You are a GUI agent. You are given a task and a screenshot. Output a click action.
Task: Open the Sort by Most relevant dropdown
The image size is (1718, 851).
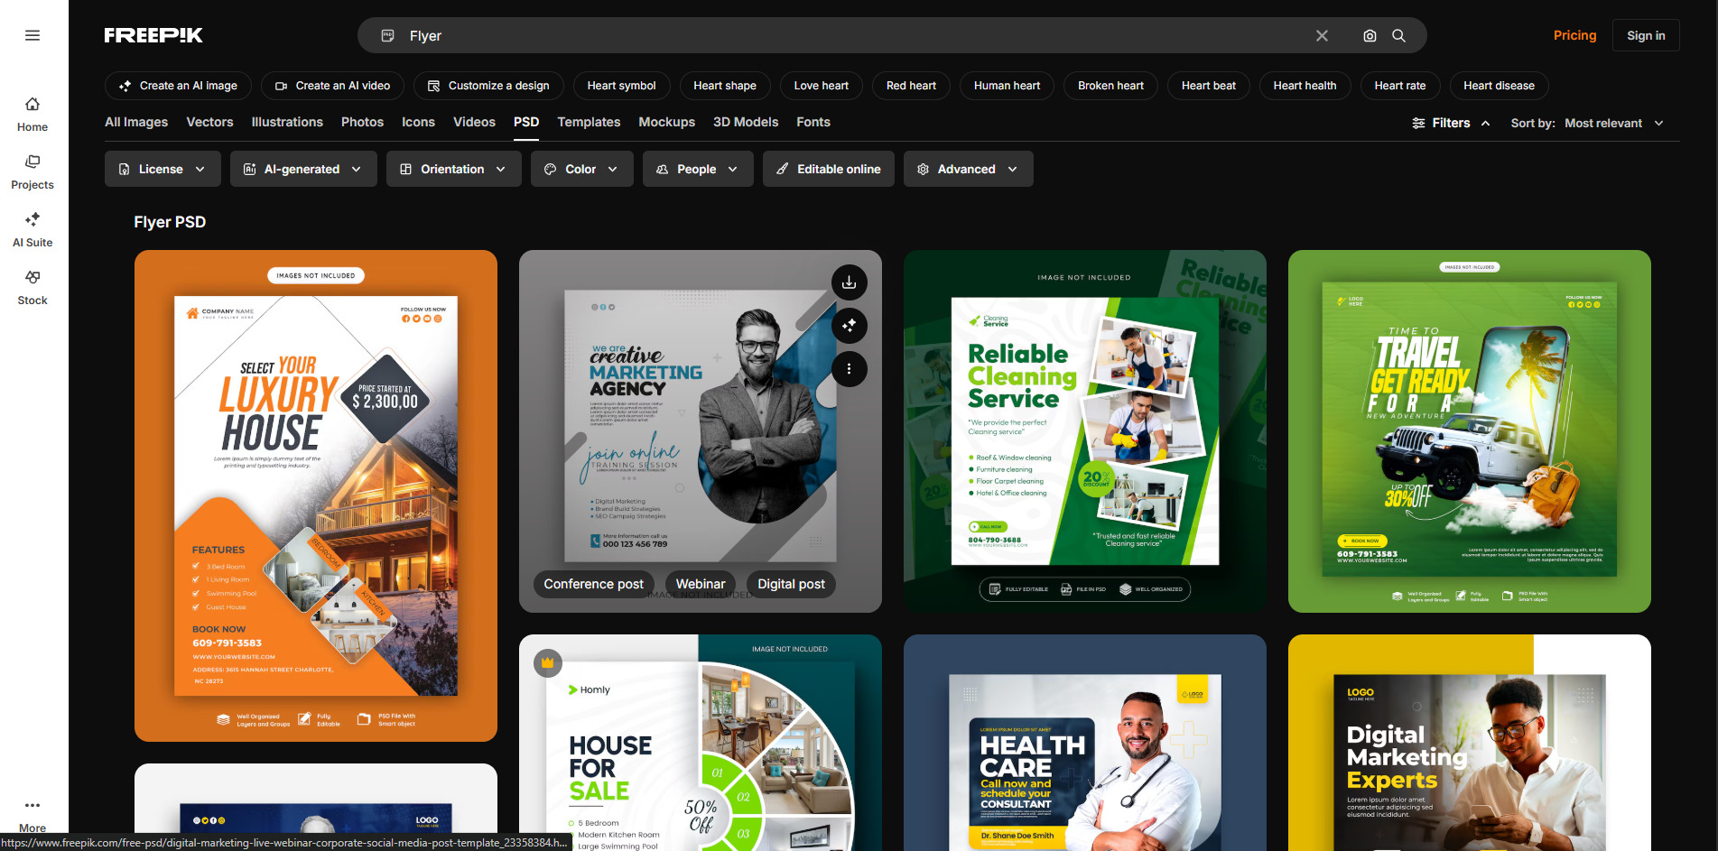pyautogui.click(x=1614, y=123)
